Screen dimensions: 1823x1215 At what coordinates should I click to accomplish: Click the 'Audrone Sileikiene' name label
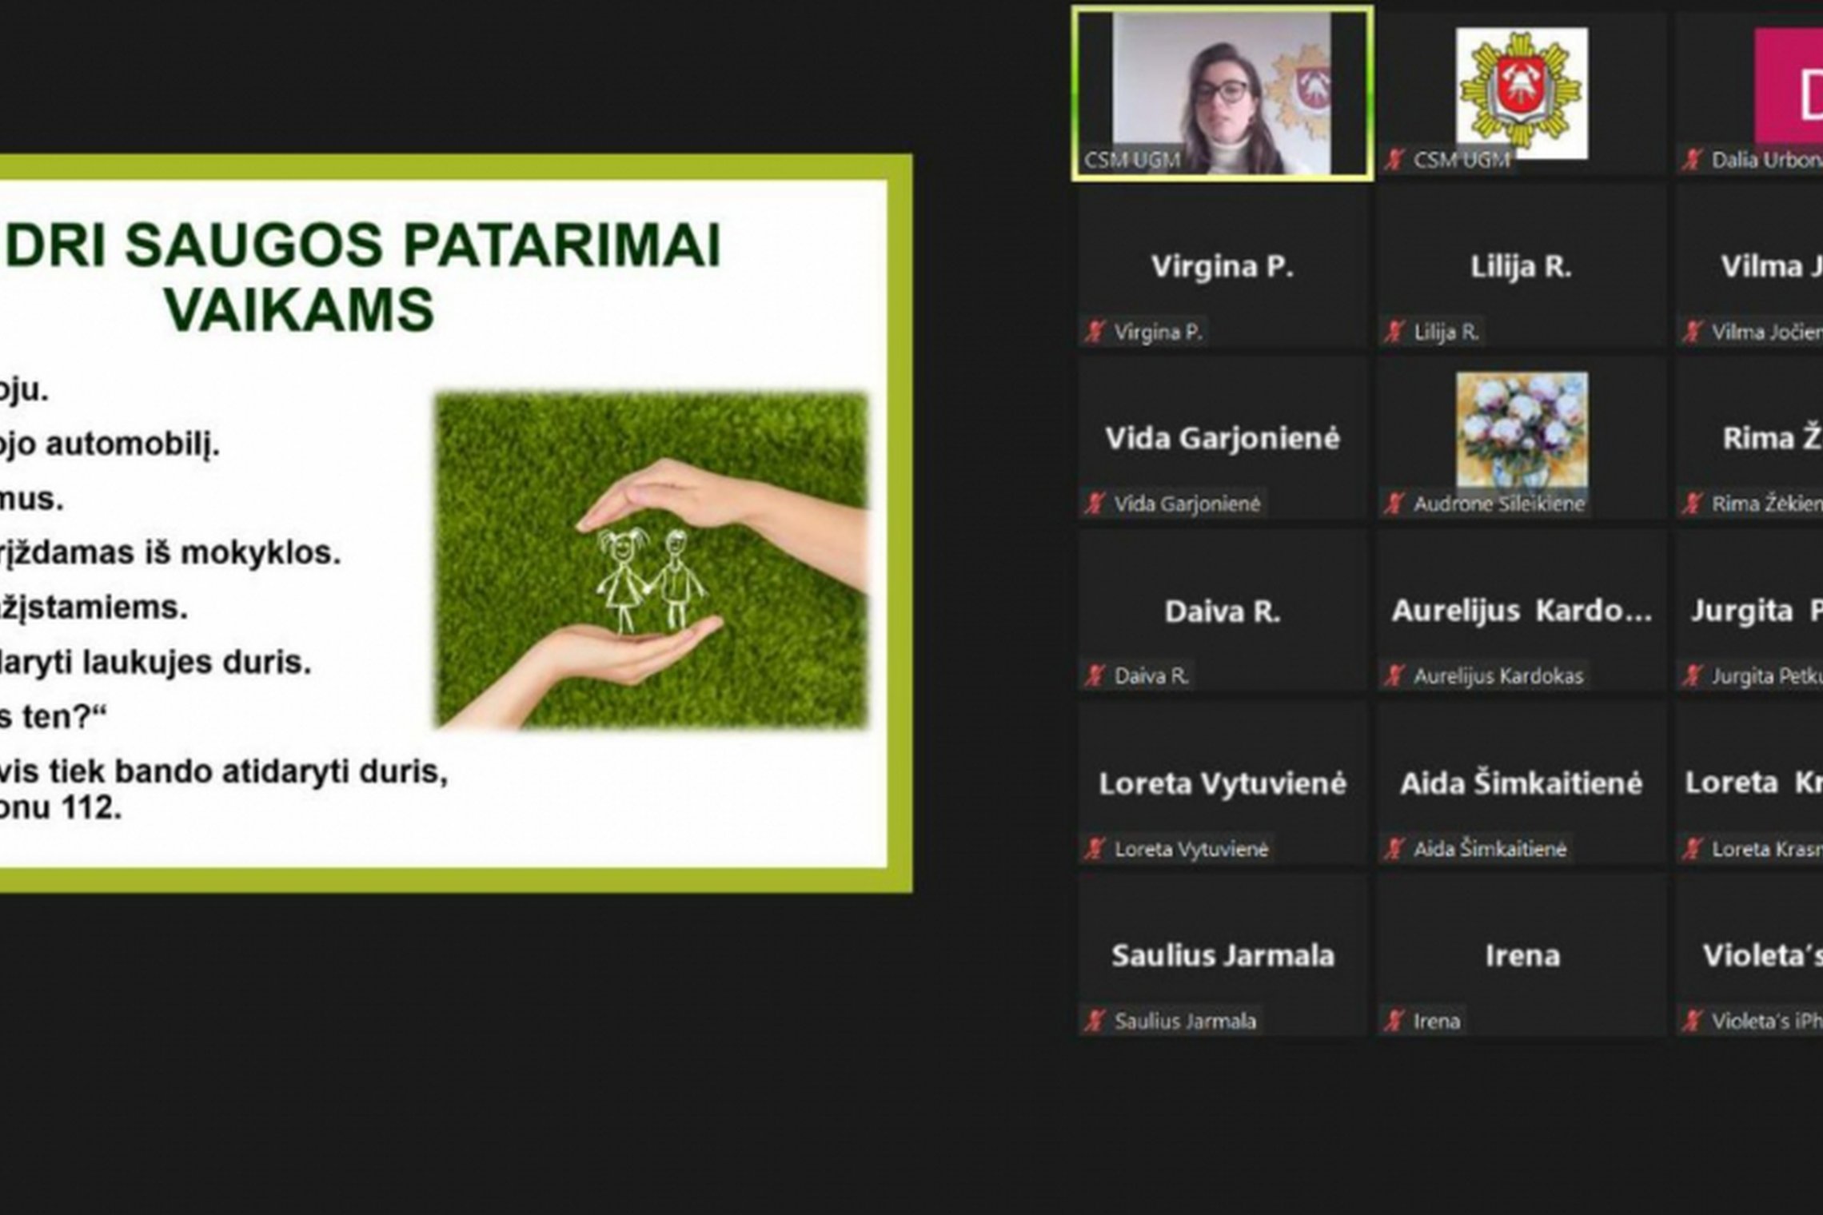click(1499, 504)
